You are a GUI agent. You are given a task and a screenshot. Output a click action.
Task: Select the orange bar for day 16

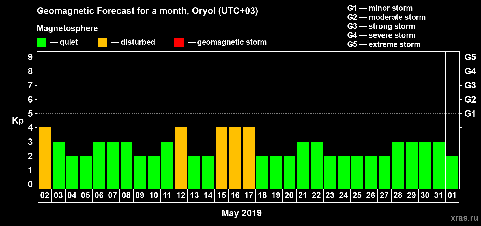click(x=235, y=158)
